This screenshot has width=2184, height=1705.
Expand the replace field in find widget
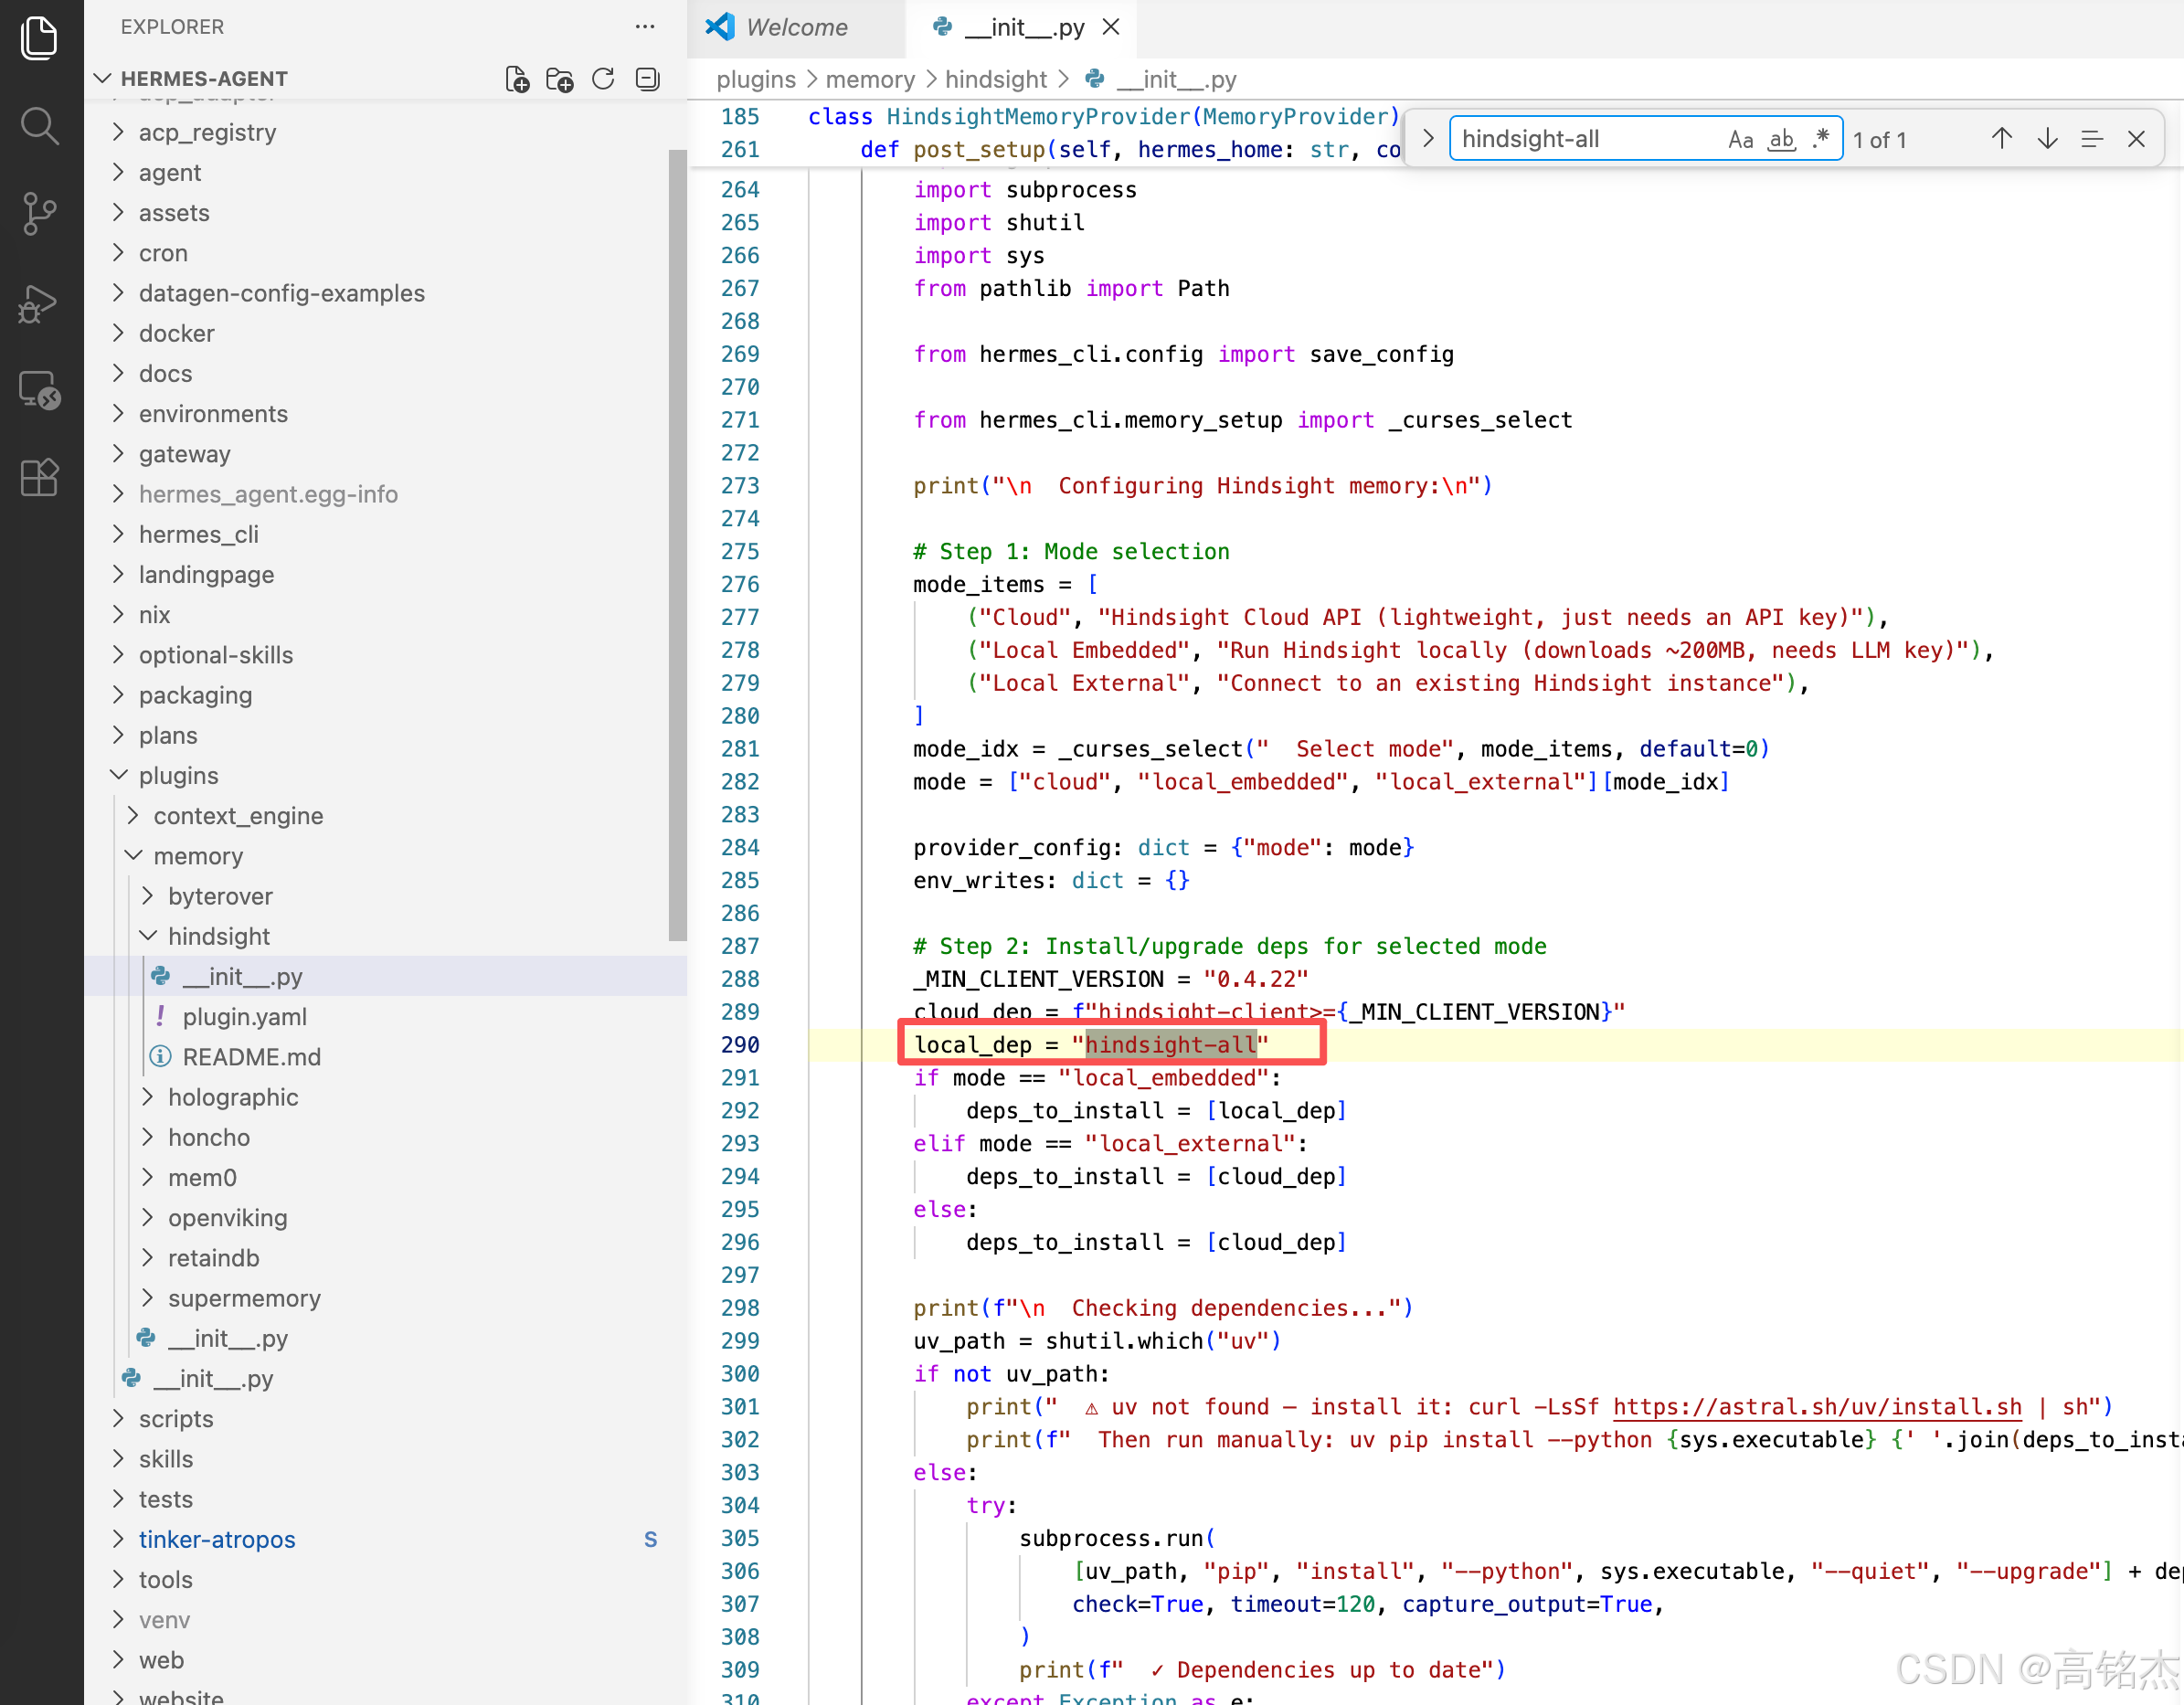pyautogui.click(x=1428, y=139)
